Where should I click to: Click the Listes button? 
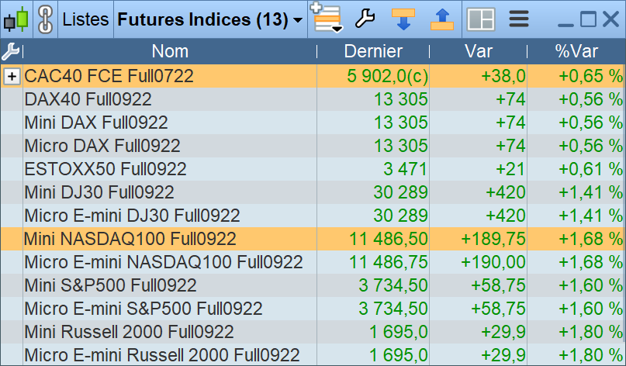[85, 19]
